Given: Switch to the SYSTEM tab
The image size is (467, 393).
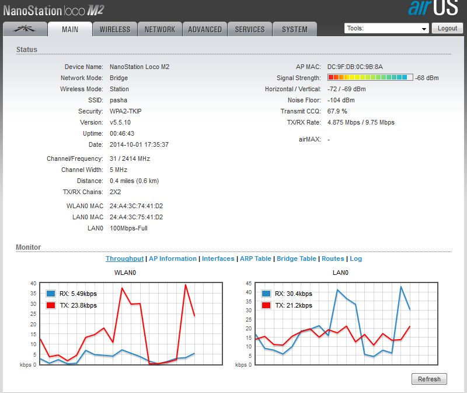Looking at the screenshot, I should 295,29.
